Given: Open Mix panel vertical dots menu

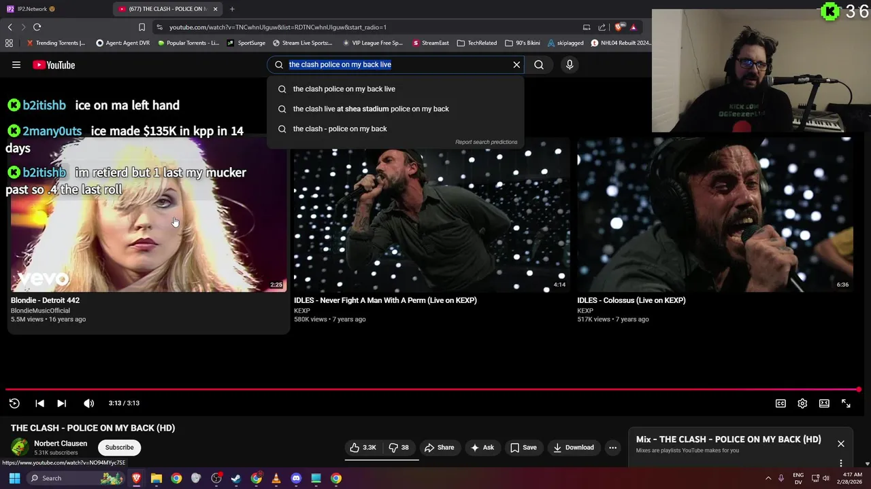Looking at the screenshot, I should tap(841, 463).
